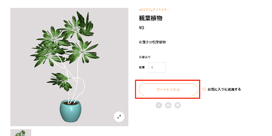
Task: Click the ¥0 price text
Action: (141, 28)
